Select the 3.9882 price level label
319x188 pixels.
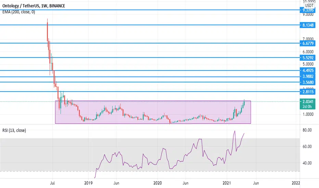pyautogui.click(x=308, y=77)
